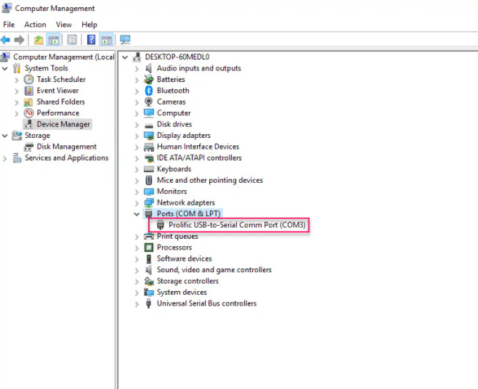Open the View menu
Screen dimensions: 478x389
point(64,25)
